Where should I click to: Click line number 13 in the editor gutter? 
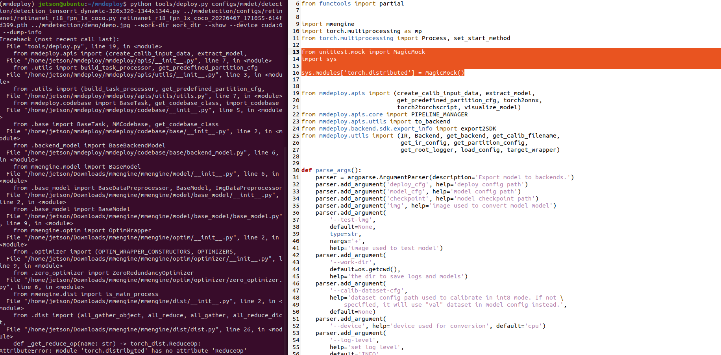296,52
